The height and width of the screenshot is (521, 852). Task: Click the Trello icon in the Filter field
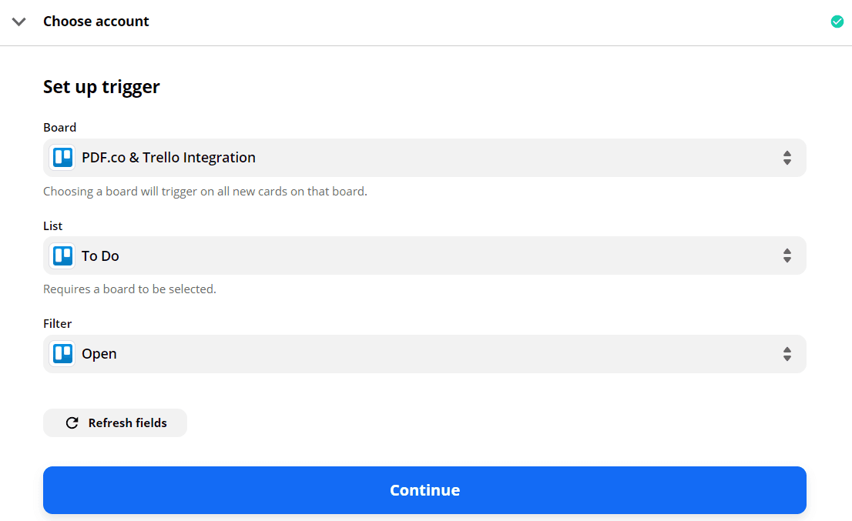coord(62,353)
